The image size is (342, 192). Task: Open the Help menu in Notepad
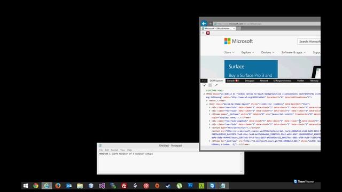click(129, 150)
